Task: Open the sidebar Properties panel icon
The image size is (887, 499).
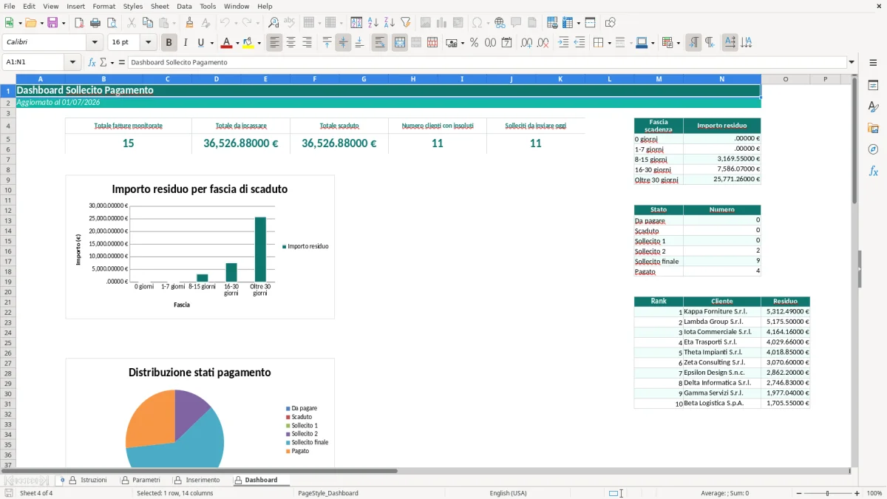Action: [873, 86]
